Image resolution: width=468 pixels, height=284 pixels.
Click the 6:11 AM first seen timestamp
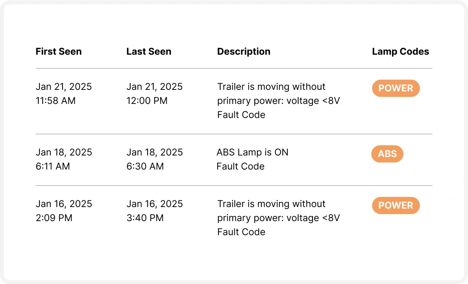pos(53,166)
